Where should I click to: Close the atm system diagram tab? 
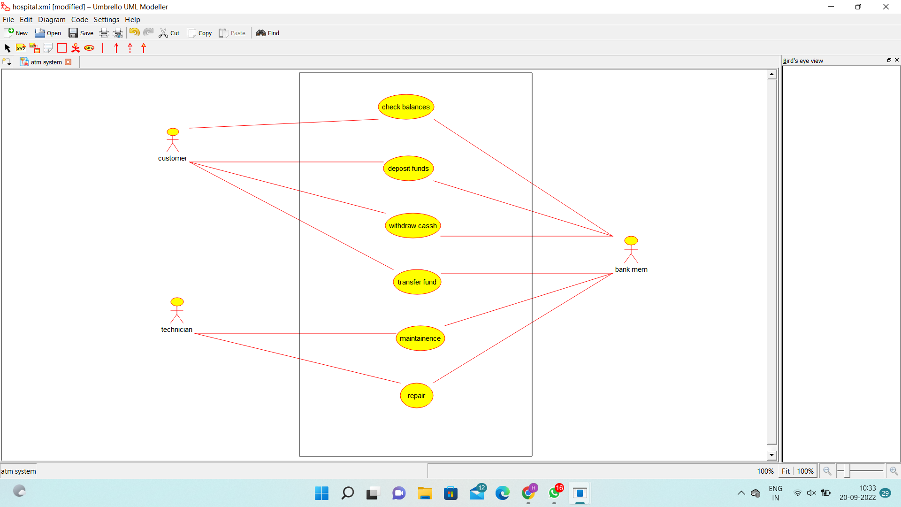click(x=68, y=62)
